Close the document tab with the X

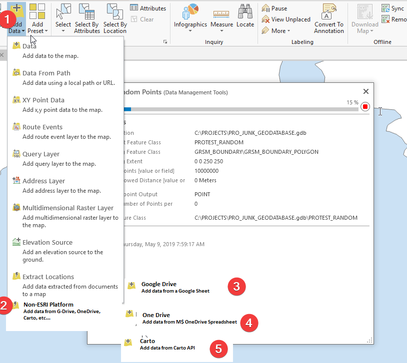(x=2, y=55)
